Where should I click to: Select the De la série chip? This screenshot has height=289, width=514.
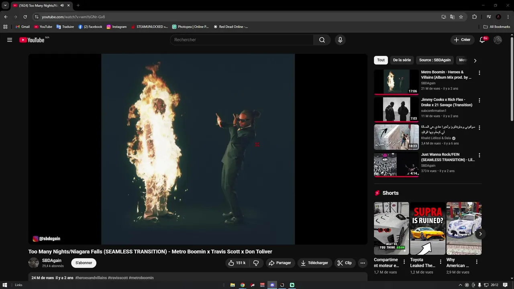click(x=402, y=60)
